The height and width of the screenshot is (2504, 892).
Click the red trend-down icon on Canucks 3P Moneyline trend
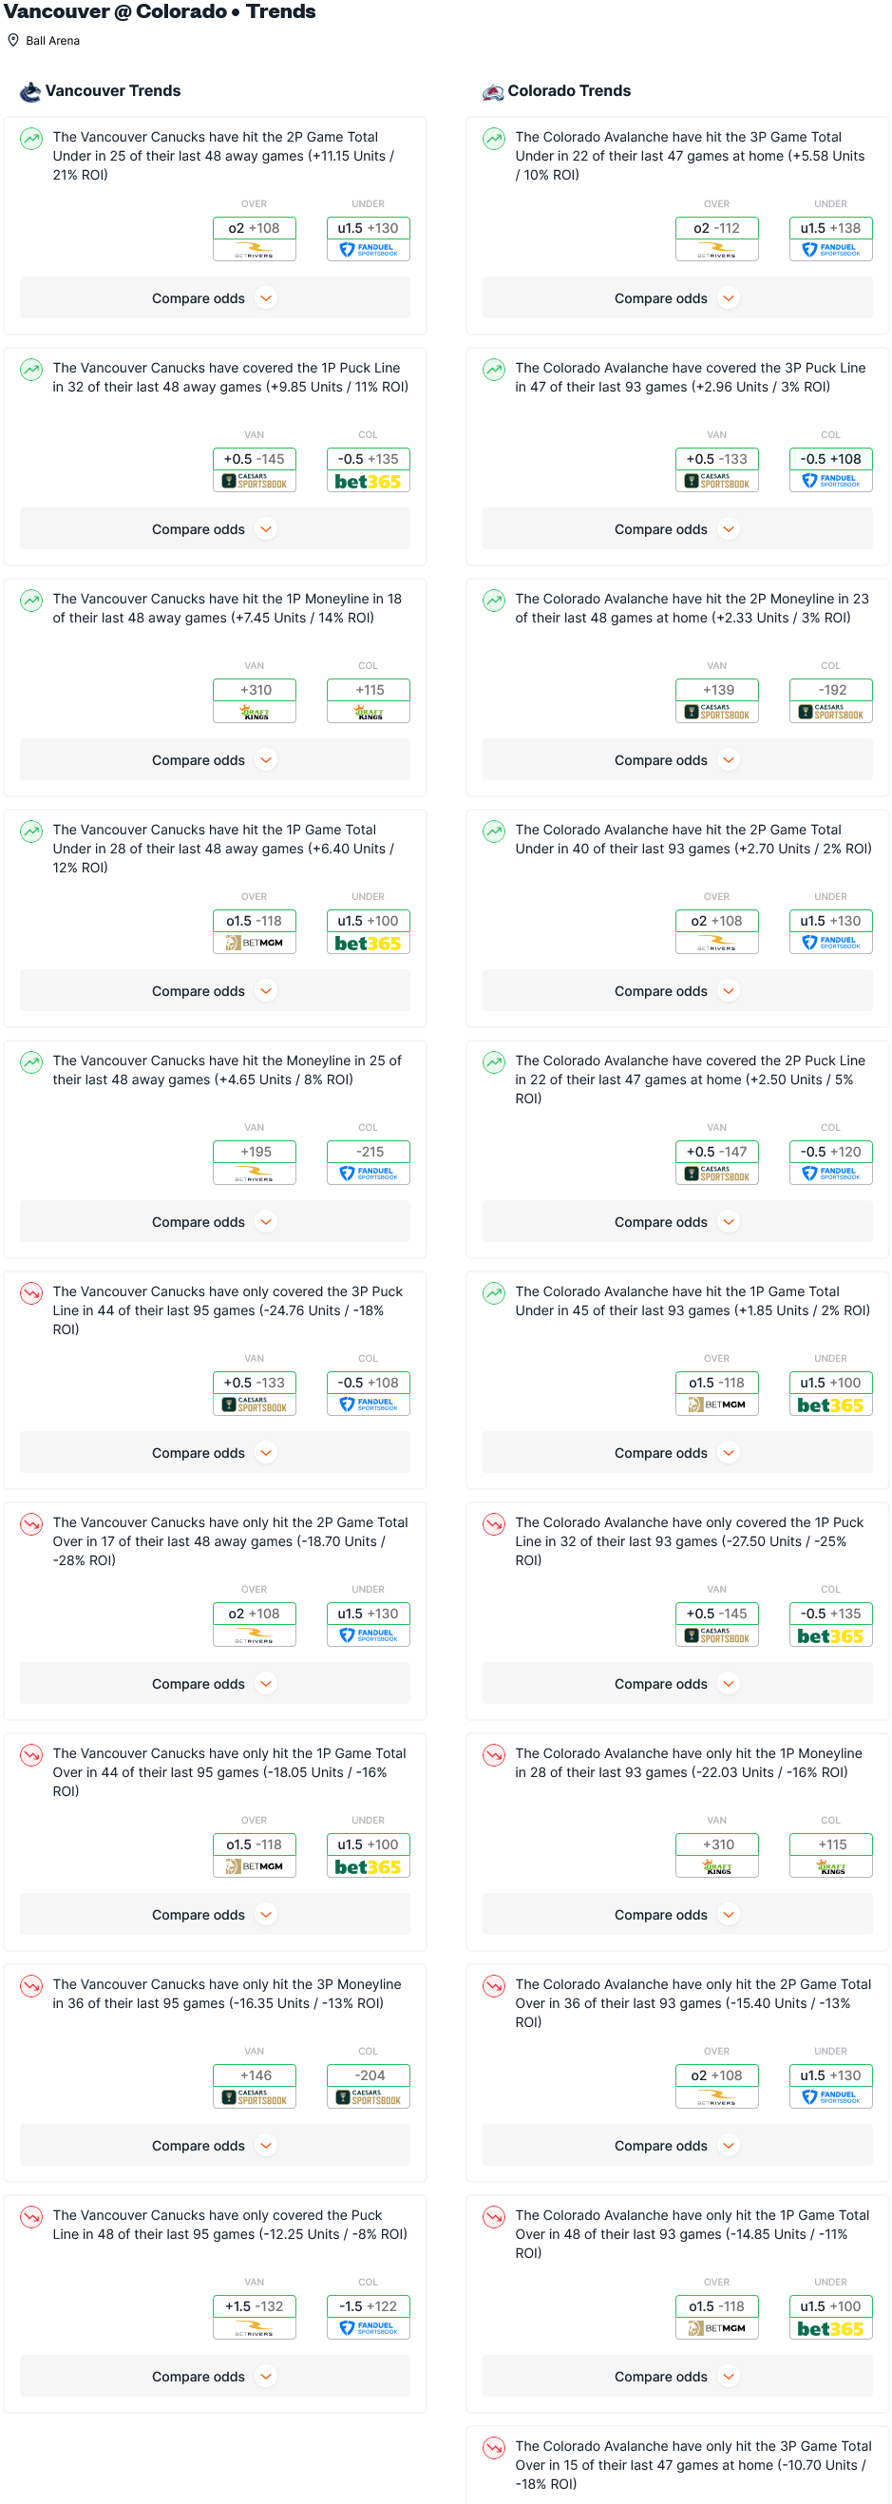[x=32, y=1986]
